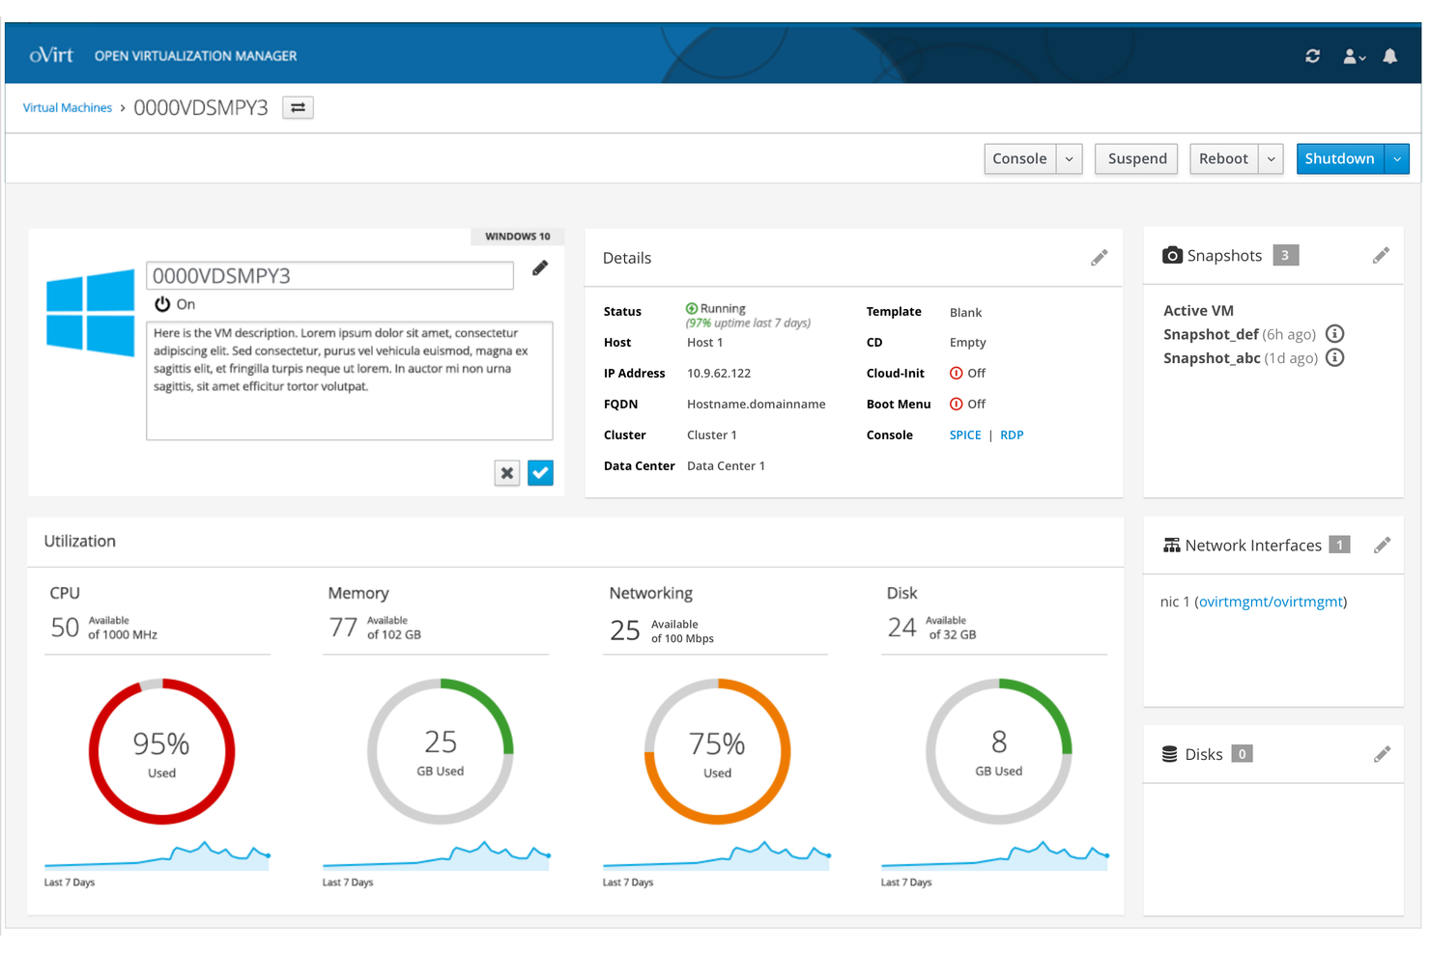Open the user account menu
Image resolution: width=1430 pixels, height=953 pixels.
click(1354, 57)
